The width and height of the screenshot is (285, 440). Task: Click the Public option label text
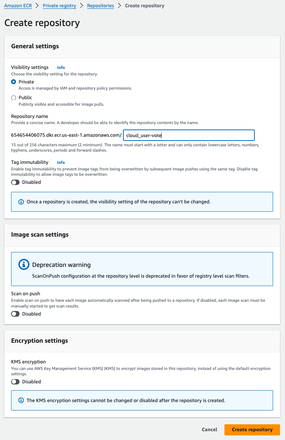pos(25,98)
